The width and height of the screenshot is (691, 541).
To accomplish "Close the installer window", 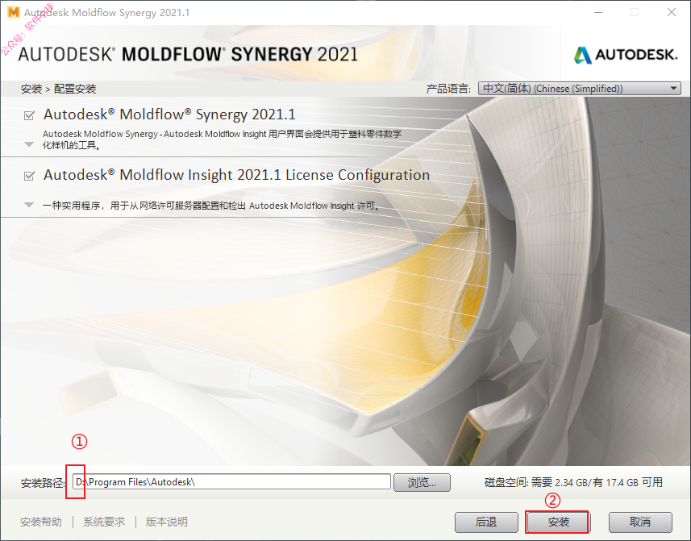I will pos(671,12).
